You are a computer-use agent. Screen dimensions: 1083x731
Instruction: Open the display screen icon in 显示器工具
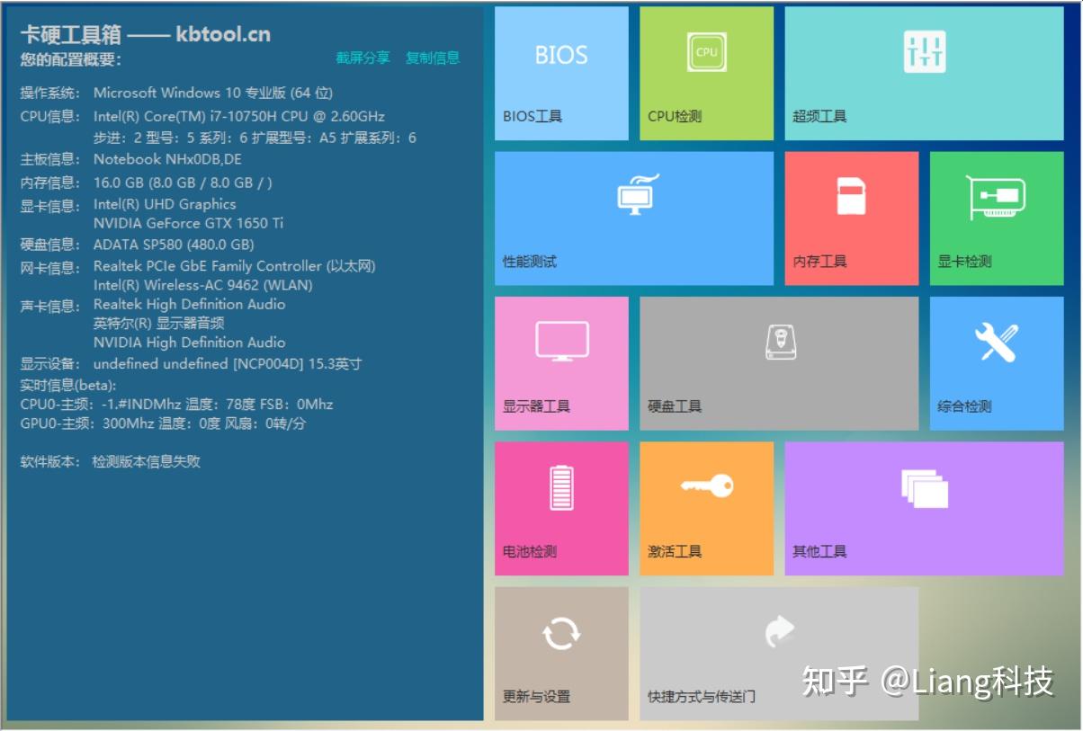(x=562, y=342)
